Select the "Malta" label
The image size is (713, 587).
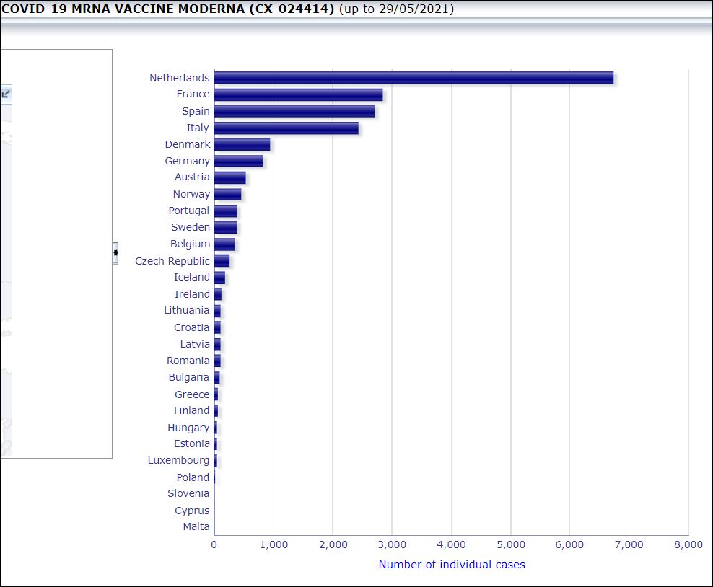[196, 526]
